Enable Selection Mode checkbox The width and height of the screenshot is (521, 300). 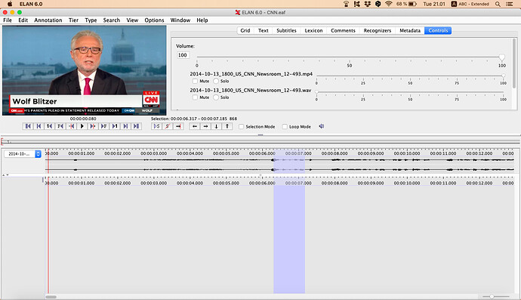241,127
